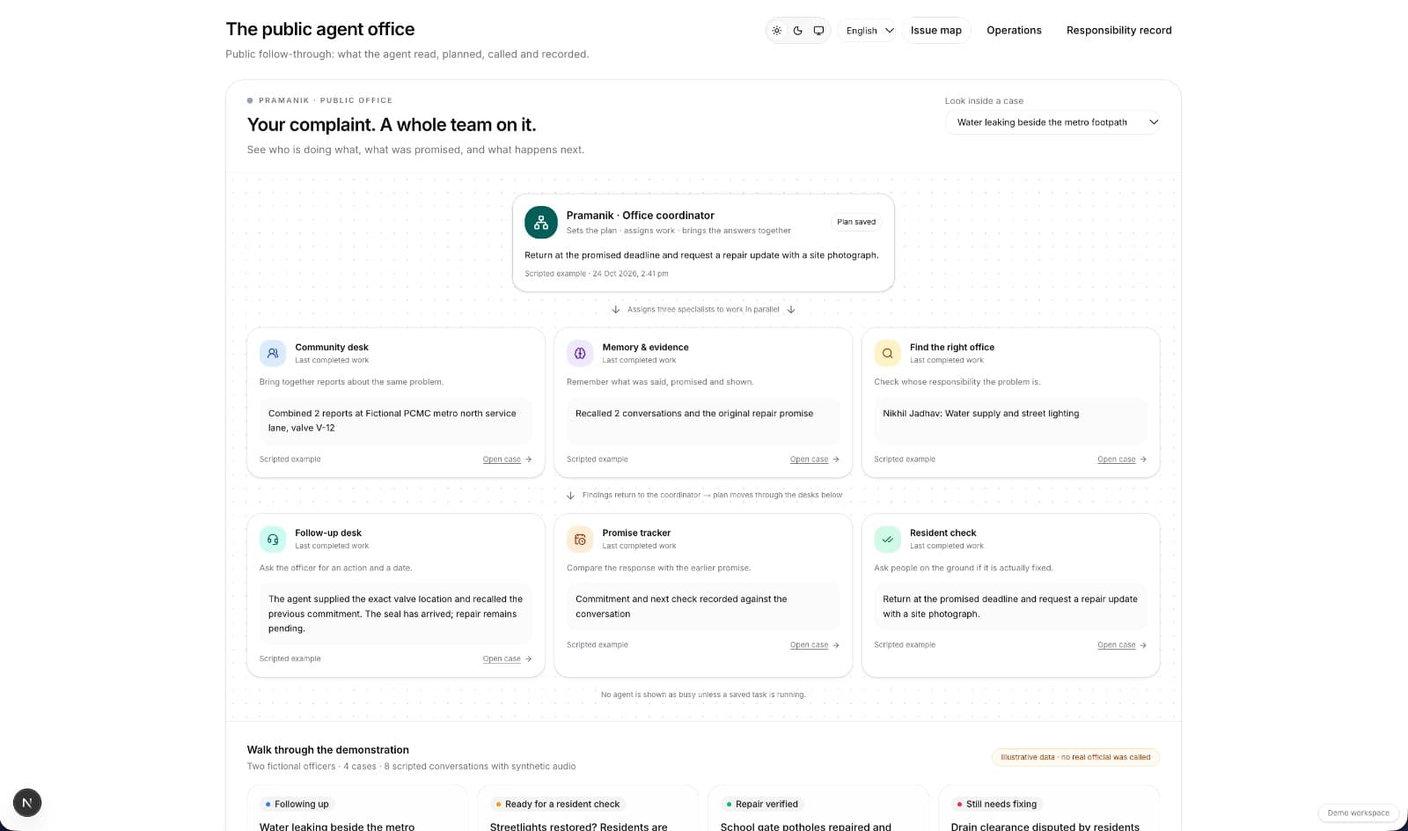Select 'Ready for a resident check' card
Viewport: 1408px width, 831px height.
588,808
